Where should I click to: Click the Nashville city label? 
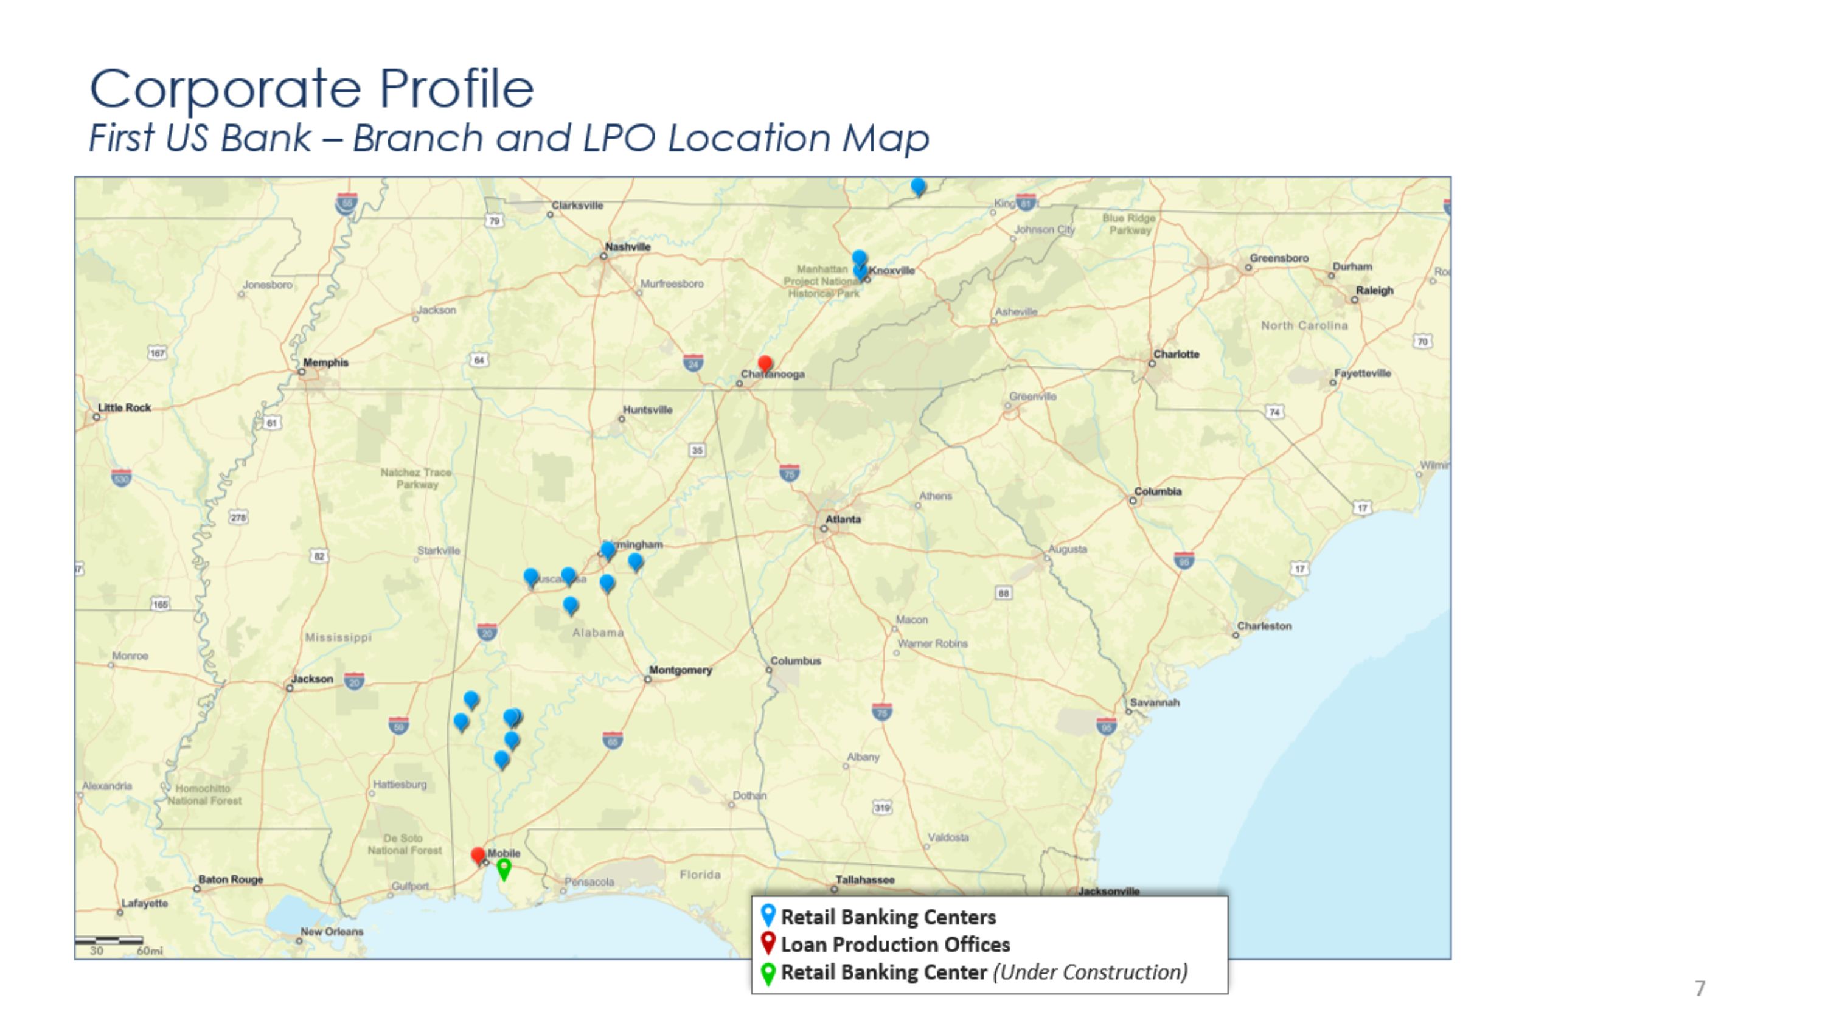(627, 246)
